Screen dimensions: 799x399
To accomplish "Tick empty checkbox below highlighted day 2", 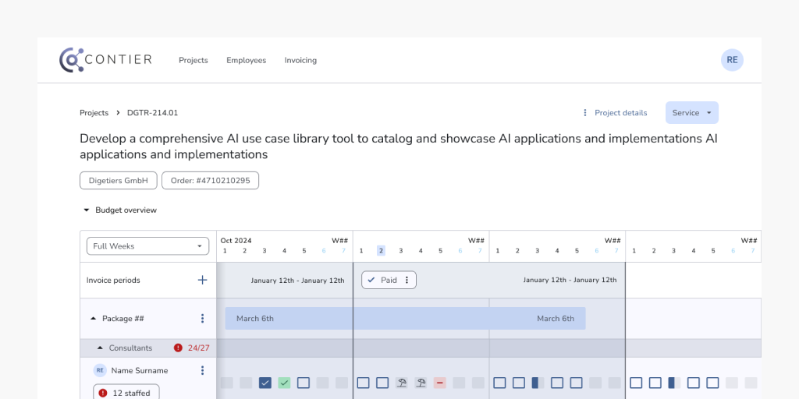I will coord(382,383).
